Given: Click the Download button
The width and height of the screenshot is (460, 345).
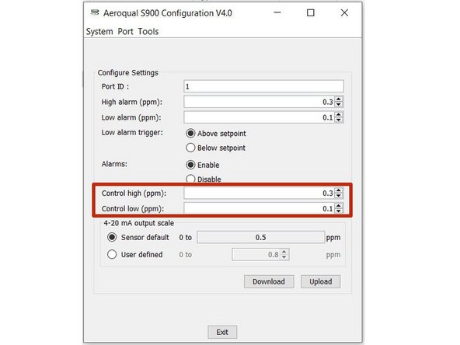Looking at the screenshot, I should pyautogui.click(x=269, y=281).
